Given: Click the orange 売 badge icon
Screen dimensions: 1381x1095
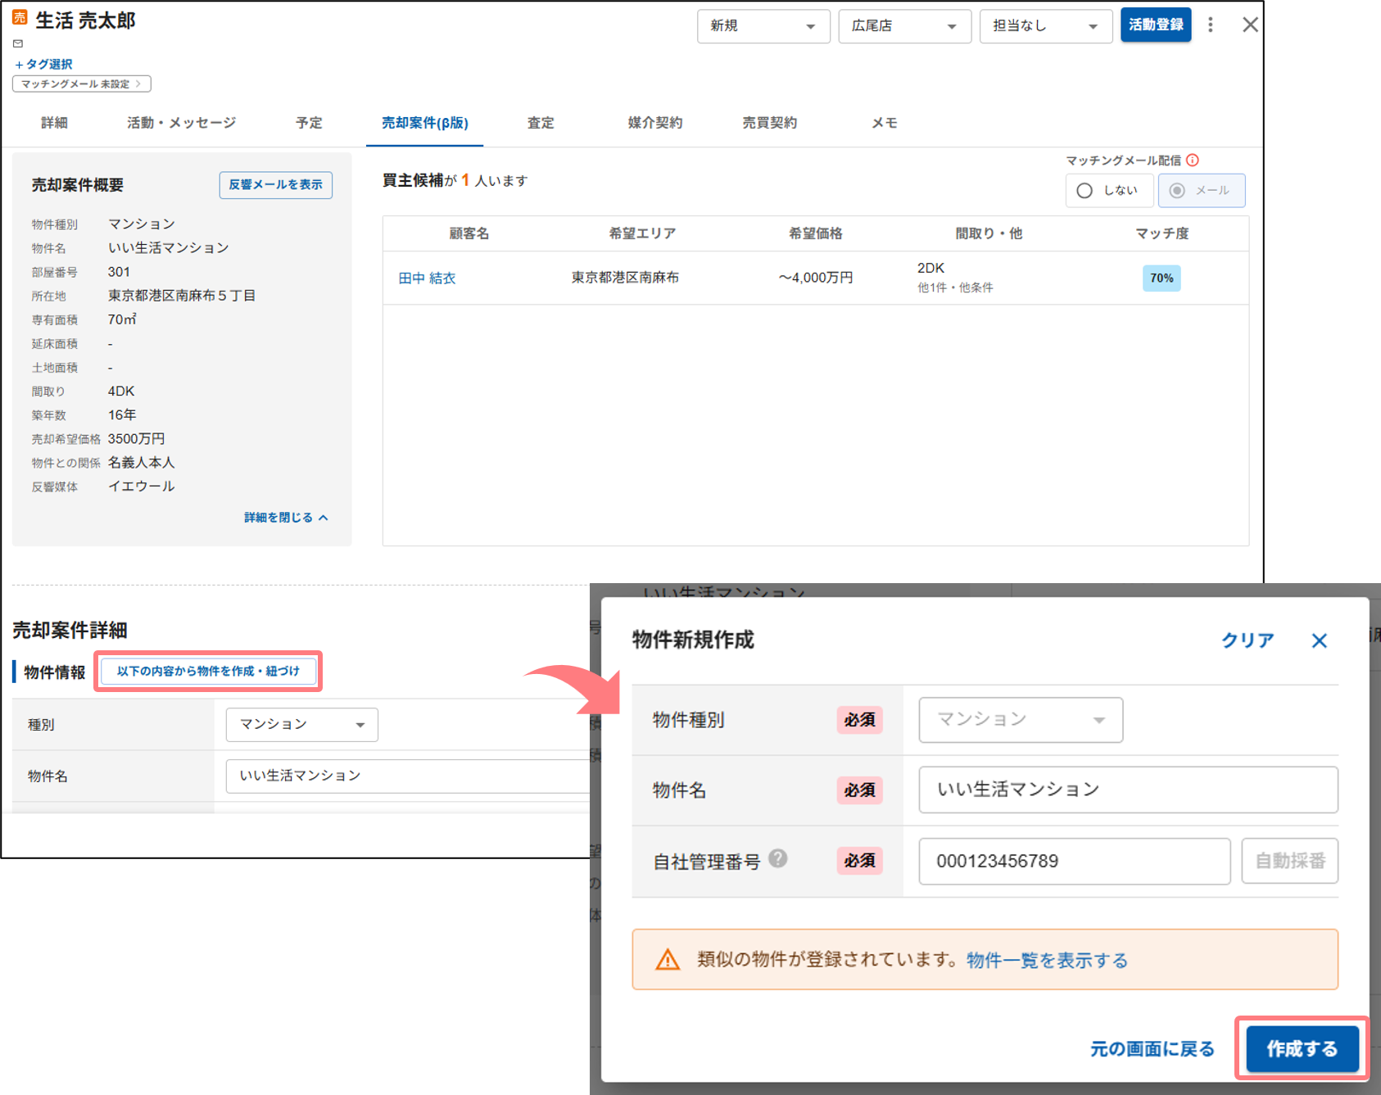Looking at the screenshot, I should coord(20,18).
